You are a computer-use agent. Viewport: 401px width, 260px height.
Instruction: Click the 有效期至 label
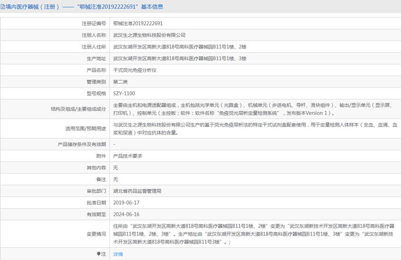click(96, 214)
